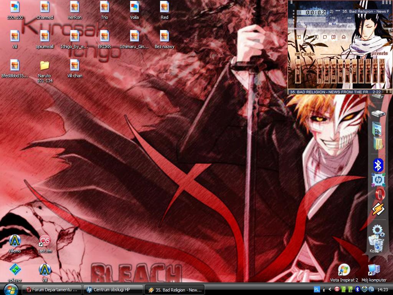Launch the vplayer desktop icon

[x=15, y=273]
